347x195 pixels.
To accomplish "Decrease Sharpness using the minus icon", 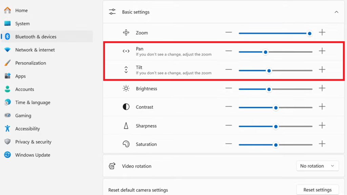I will 229,126.
